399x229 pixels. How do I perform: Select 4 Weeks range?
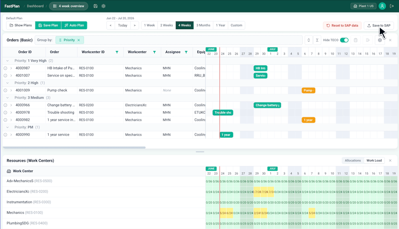pyautogui.click(x=184, y=25)
